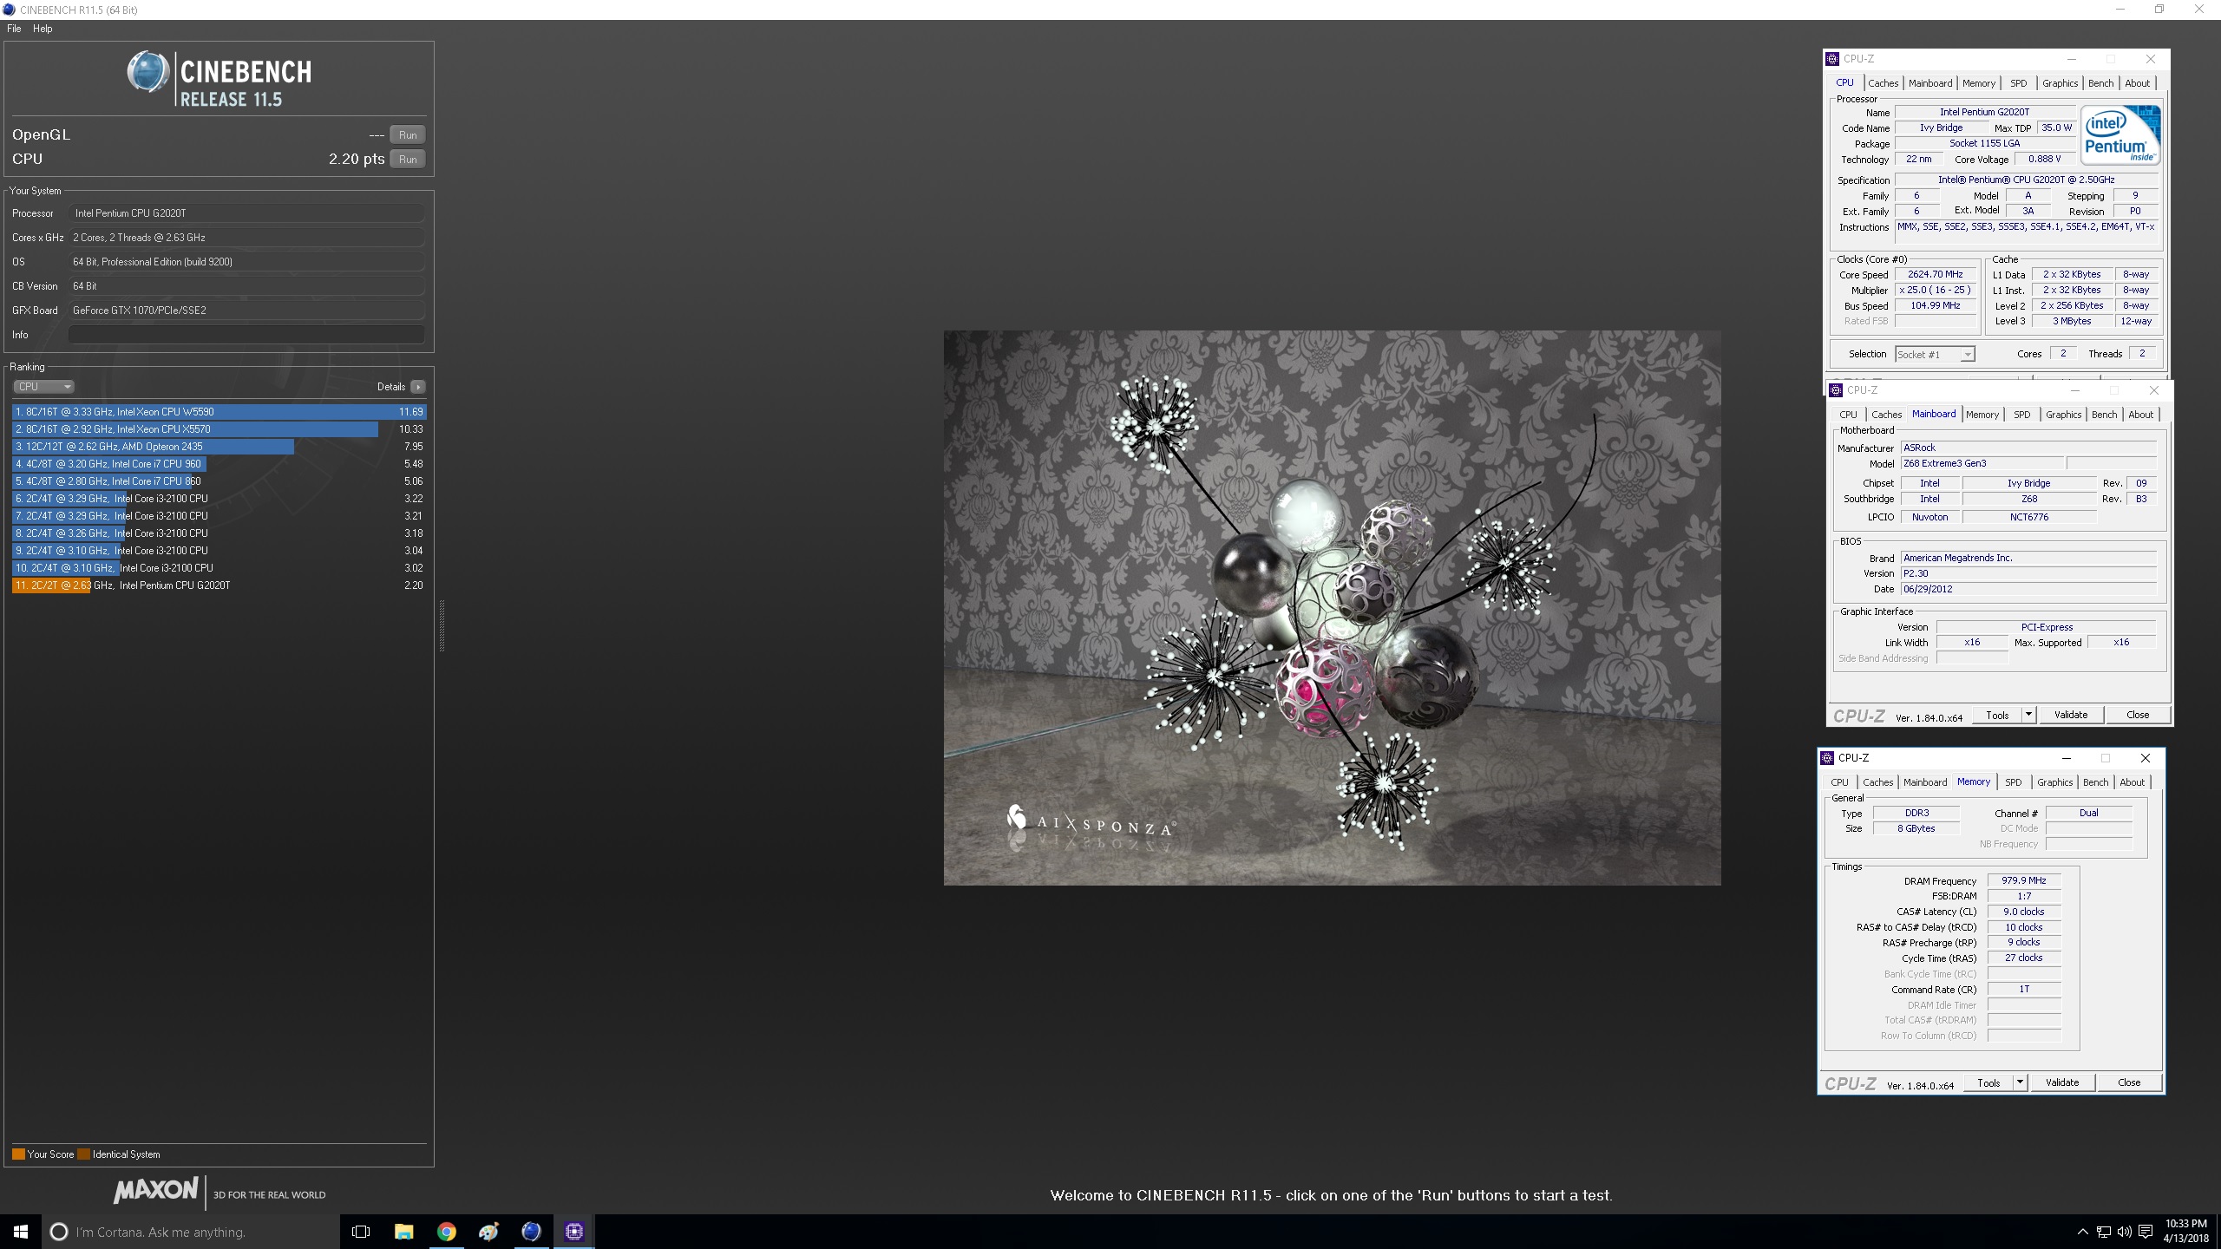Open Socket #1 selection dropdown
The image size is (2221, 1249).
1935,354
